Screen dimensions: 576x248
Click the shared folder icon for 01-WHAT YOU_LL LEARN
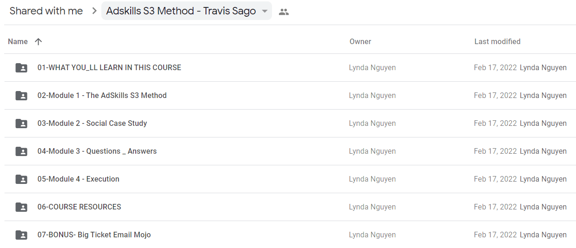21,68
